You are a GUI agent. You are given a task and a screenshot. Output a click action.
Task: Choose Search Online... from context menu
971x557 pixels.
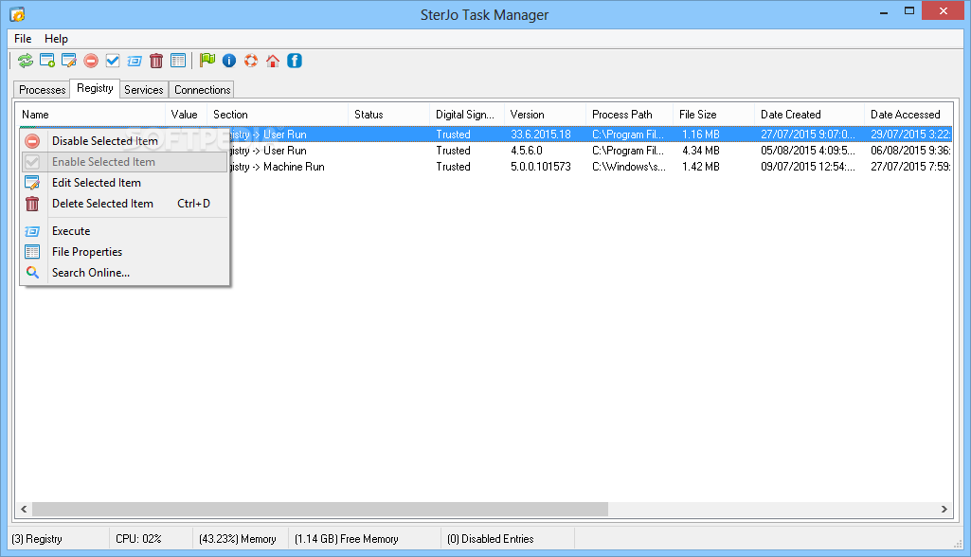(124, 273)
